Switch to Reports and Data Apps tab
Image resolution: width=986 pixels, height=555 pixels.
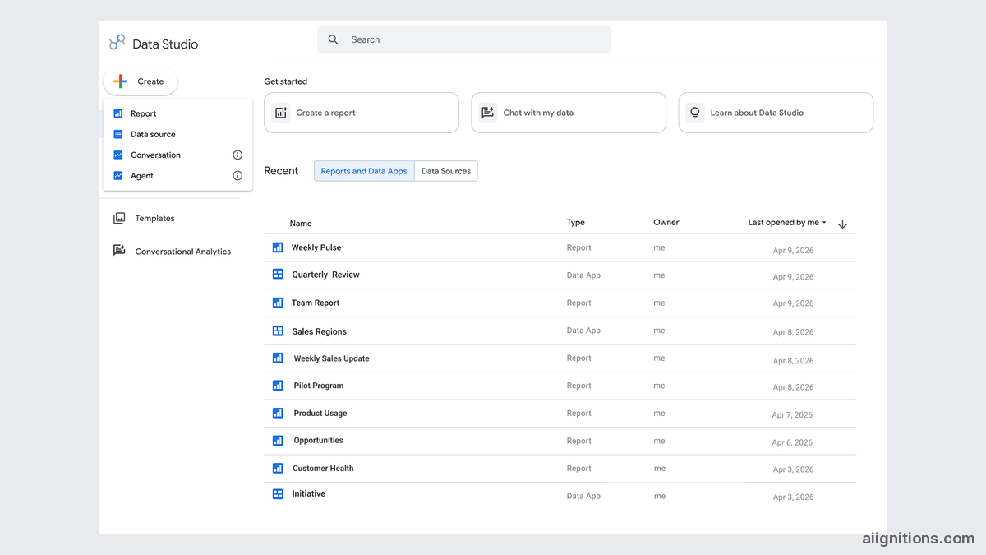click(364, 171)
